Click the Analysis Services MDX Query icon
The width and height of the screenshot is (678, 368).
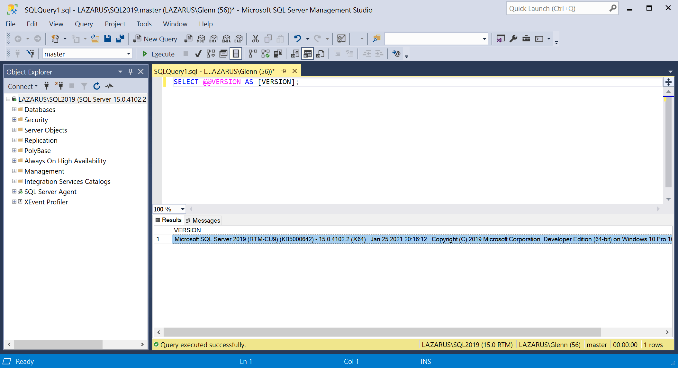point(201,39)
